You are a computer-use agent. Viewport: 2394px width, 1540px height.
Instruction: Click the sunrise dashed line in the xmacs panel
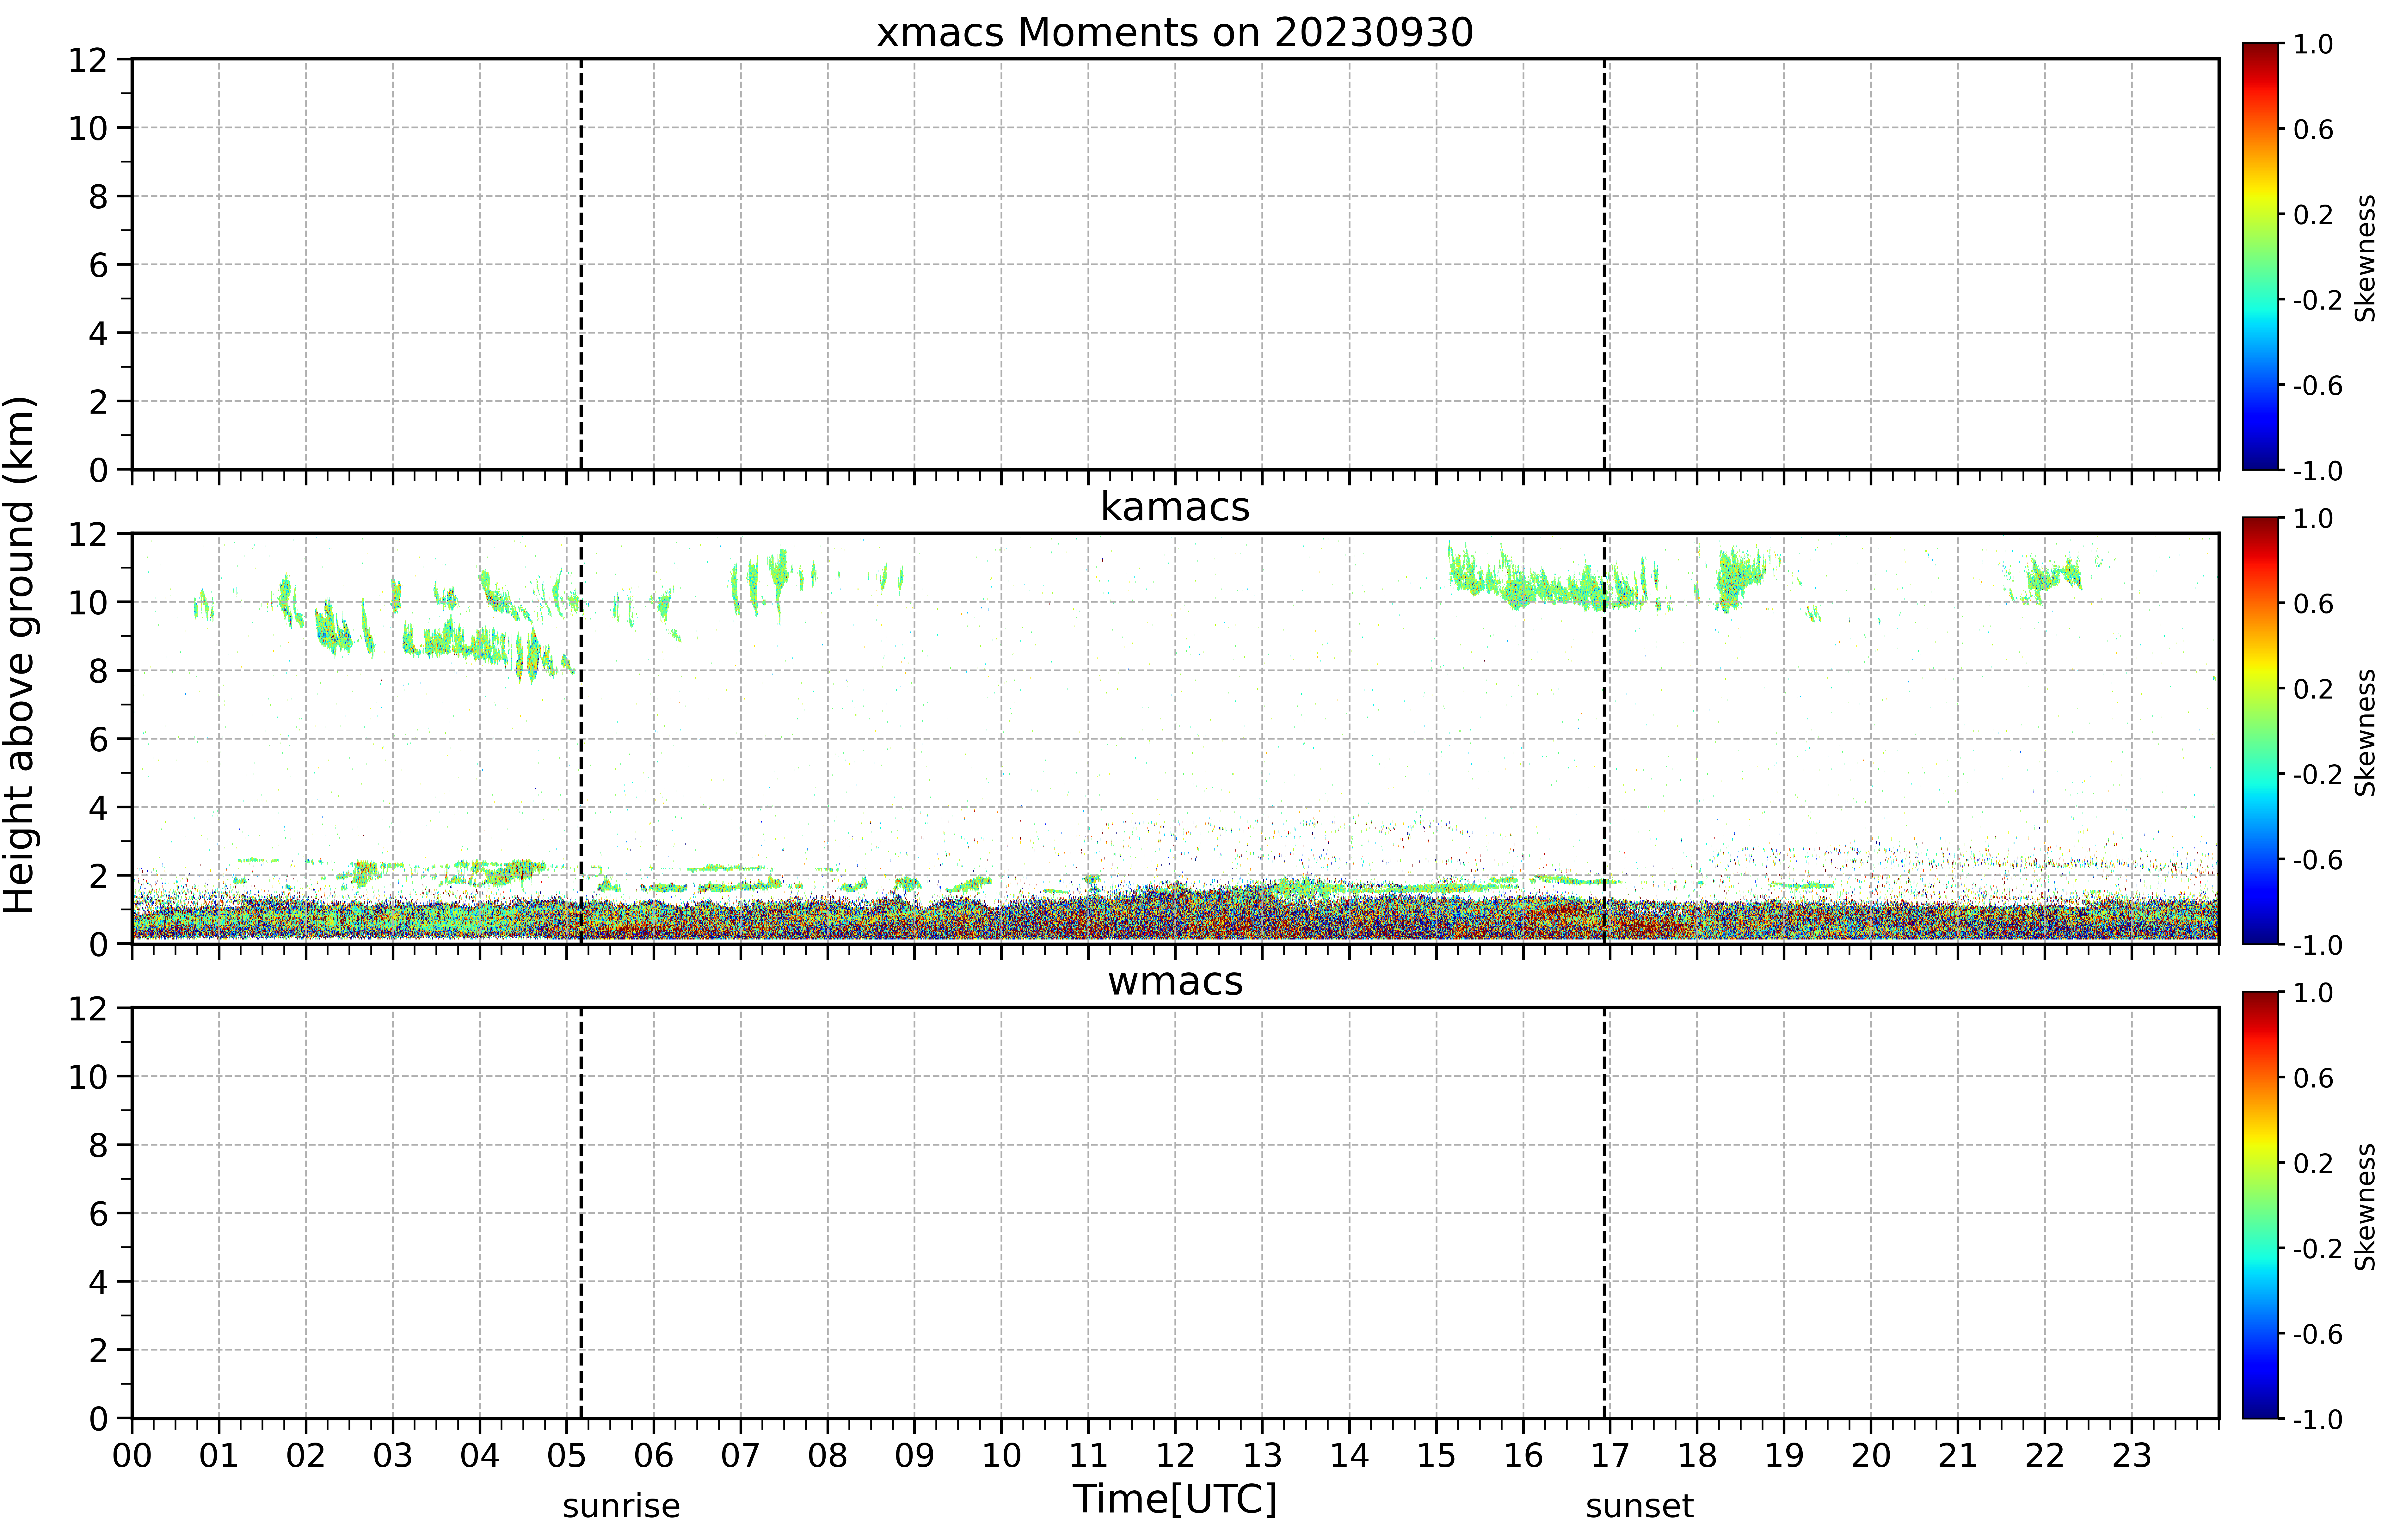pyautogui.click(x=581, y=264)
